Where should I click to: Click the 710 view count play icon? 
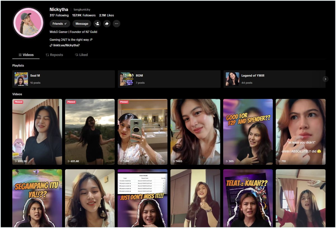(x=280, y=161)
